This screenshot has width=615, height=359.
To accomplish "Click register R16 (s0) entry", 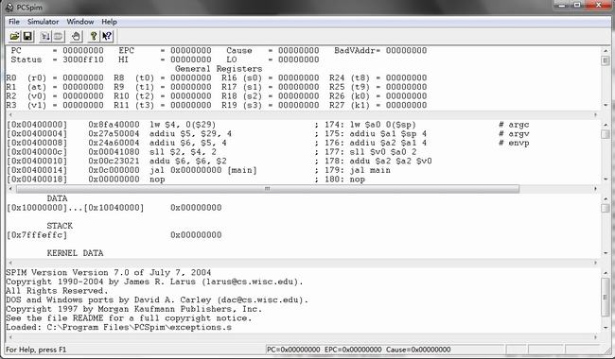I will pos(271,77).
